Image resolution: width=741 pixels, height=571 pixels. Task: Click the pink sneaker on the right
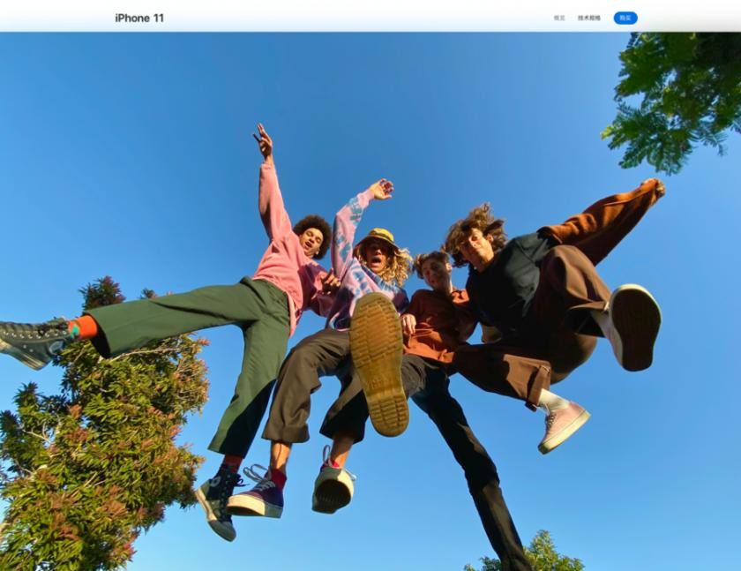click(563, 426)
